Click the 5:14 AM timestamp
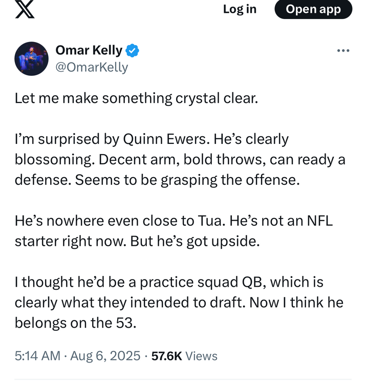Image resolution: width=366 pixels, height=384 pixels. (37, 356)
